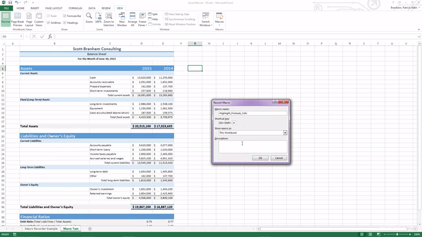Switch to the REVIEW tab
This screenshot has width=422, height=237.
pyautogui.click(x=106, y=9)
